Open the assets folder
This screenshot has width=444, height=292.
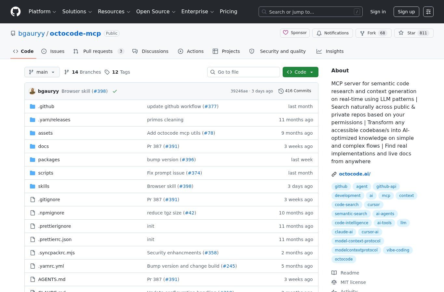(x=45, y=133)
